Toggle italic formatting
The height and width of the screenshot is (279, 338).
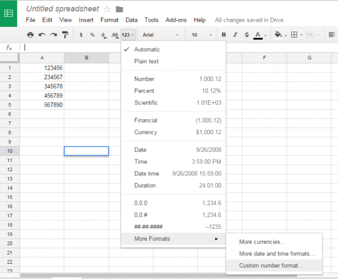click(235, 35)
